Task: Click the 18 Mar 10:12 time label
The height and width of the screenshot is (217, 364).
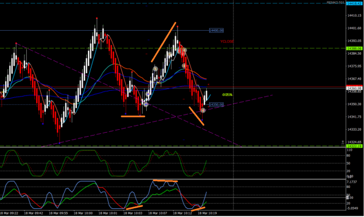Action: [182, 213]
